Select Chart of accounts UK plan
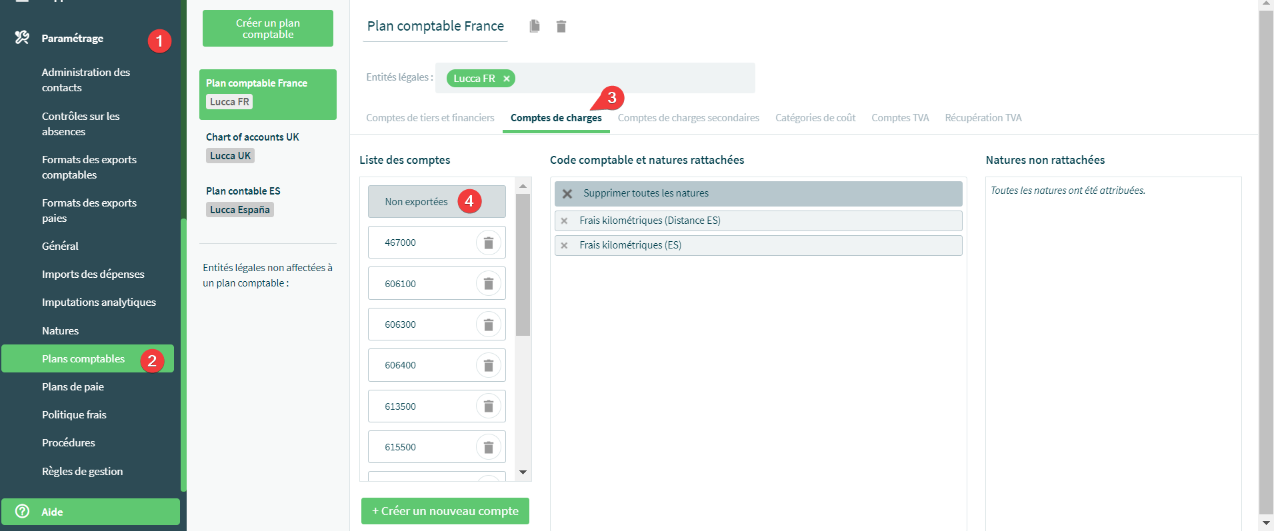Screen dimensions: 1274x531 click(x=252, y=137)
